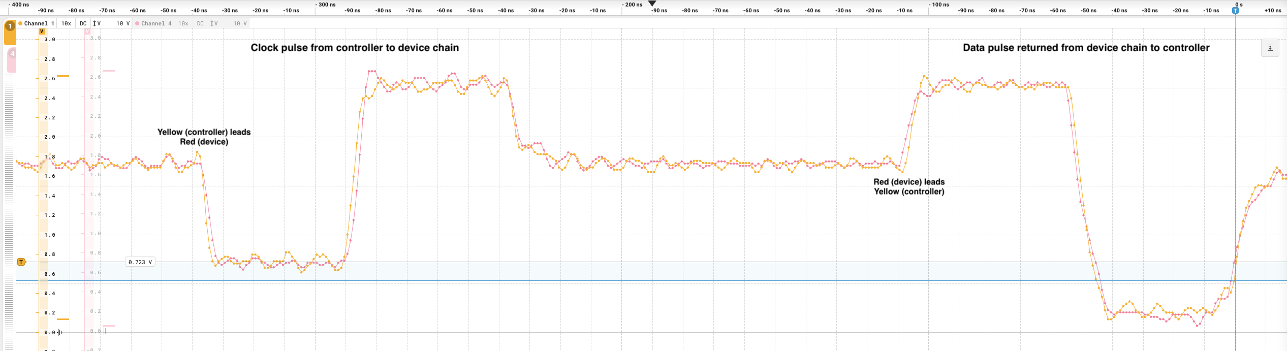Open Channel 4 10x probe attenuation
Image resolution: width=1287 pixels, height=351 pixels.
tap(183, 23)
